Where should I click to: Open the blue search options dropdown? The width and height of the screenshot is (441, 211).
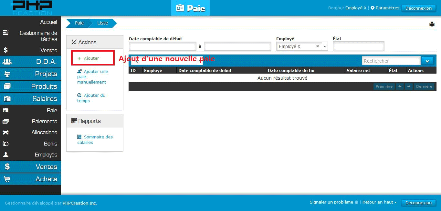(427, 61)
